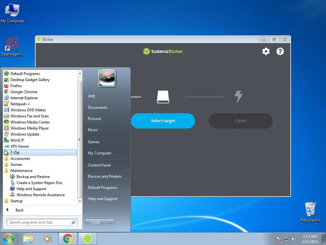Expand the Accessories folder

pos(40,158)
